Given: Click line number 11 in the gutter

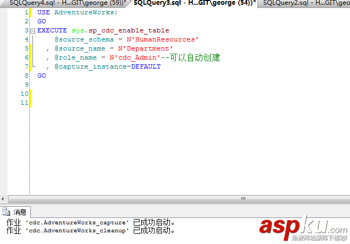Looking at the screenshot, I should [25, 103].
